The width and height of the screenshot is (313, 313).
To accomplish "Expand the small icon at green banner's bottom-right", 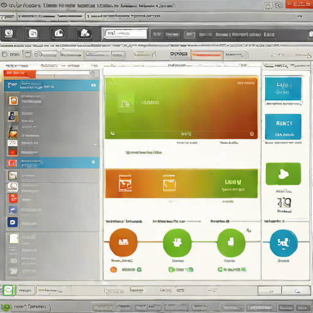I will [252, 134].
